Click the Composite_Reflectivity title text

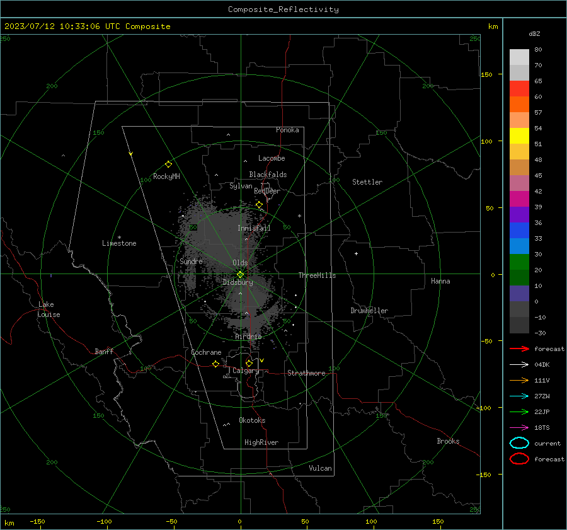pyautogui.click(x=283, y=9)
